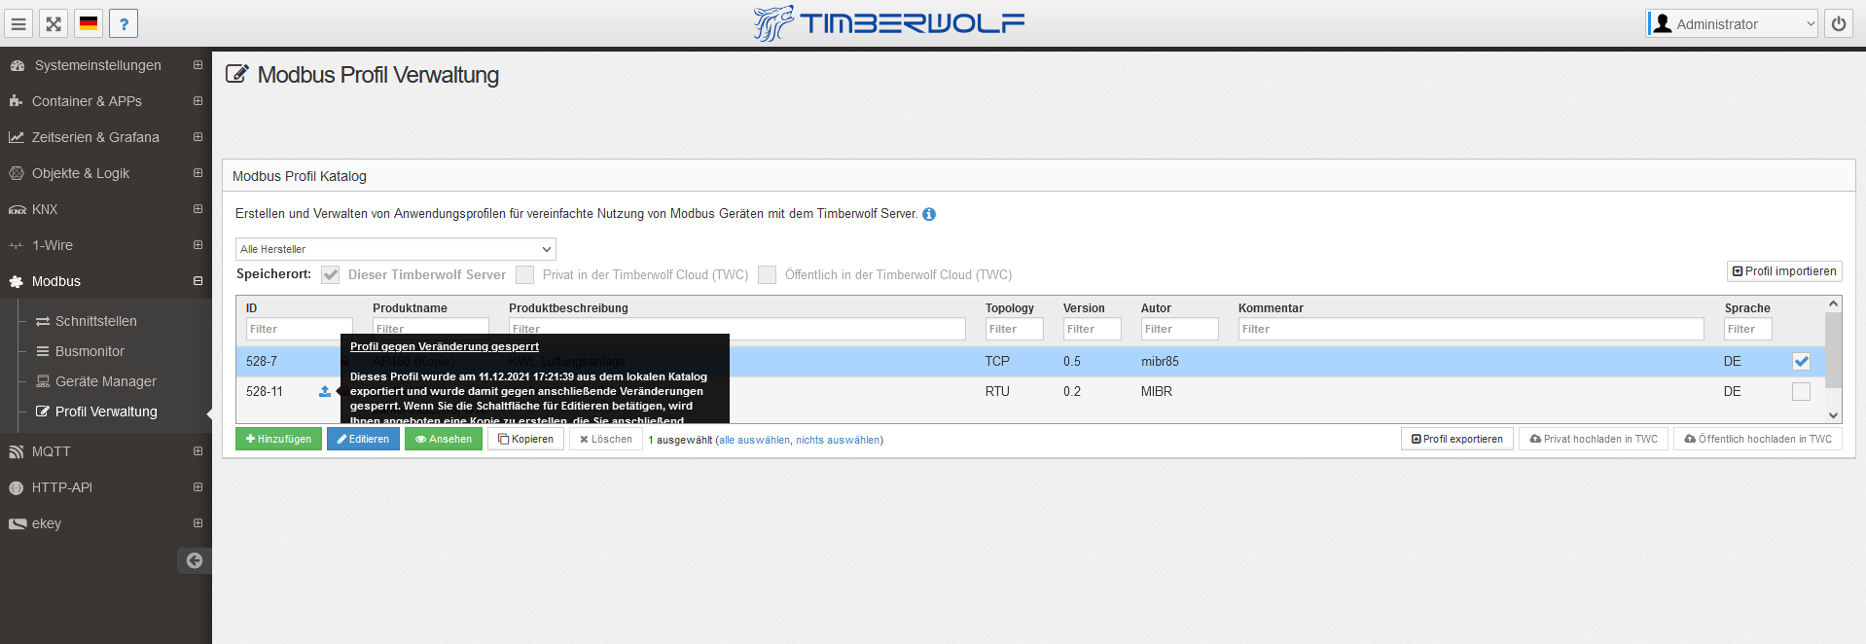Collapse sidebar with the back arrow icon
This screenshot has height=644, width=1866.
pyautogui.click(x=195, y=560)
